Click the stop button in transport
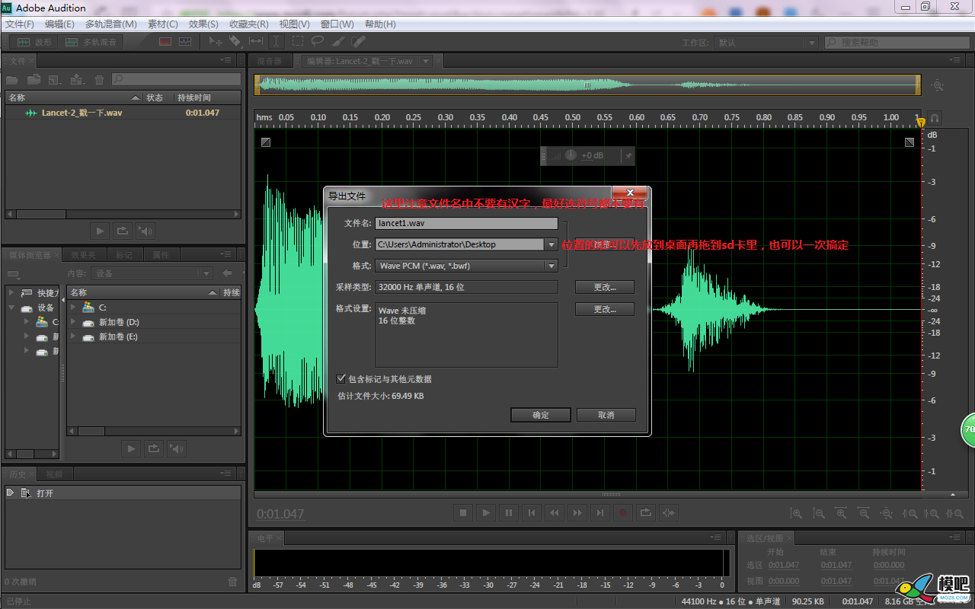The image size is (975, 609). [463, 513]
